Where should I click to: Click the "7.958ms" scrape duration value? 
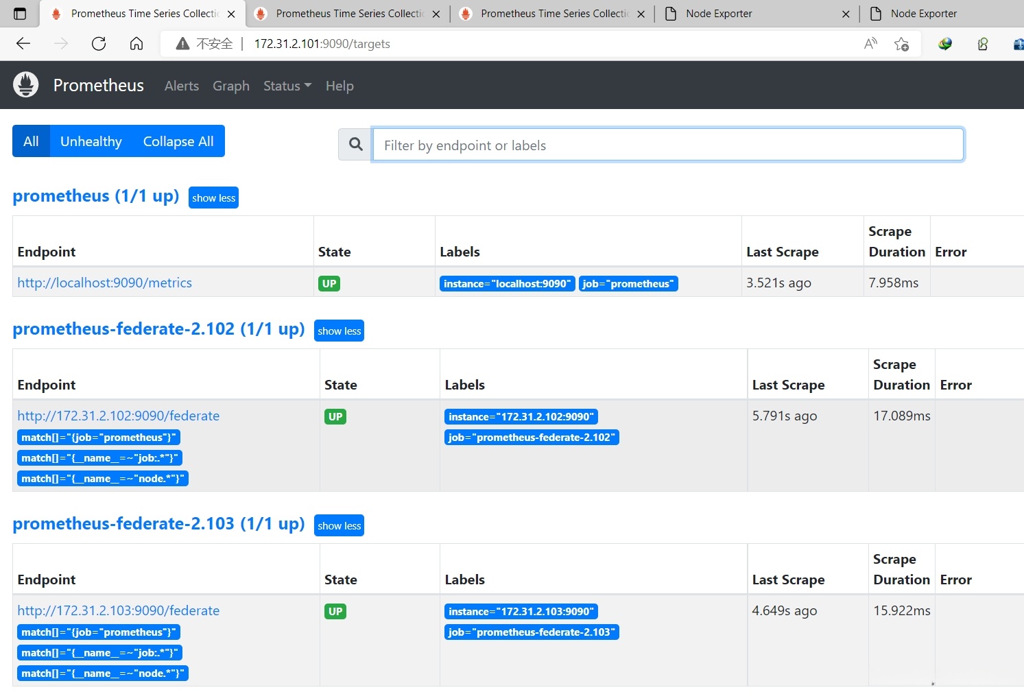tap(894, 283)
